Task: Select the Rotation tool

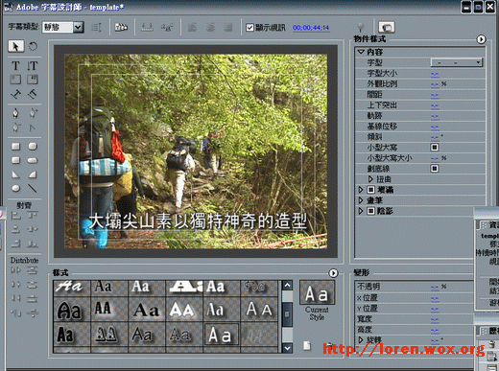Action: tap(33, 46)
